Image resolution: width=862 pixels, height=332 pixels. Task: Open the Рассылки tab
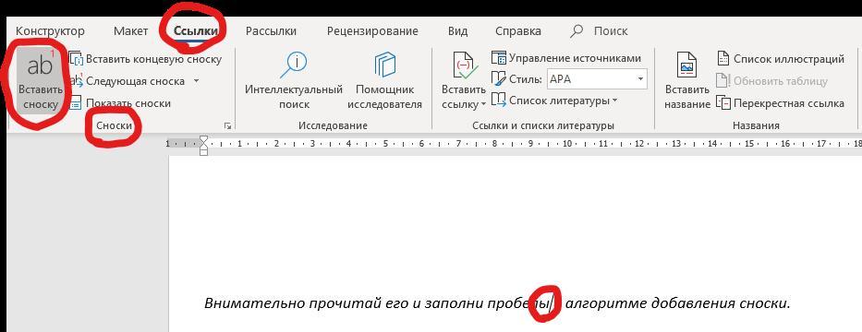(x=271, y=31)
